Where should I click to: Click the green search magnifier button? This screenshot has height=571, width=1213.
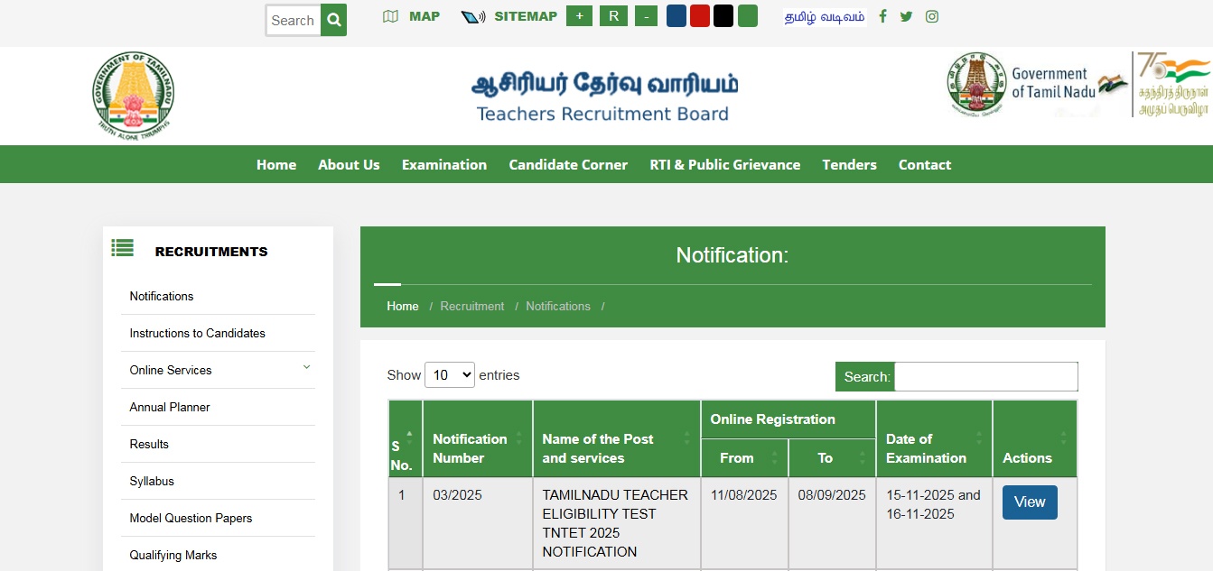coord(334,20)
